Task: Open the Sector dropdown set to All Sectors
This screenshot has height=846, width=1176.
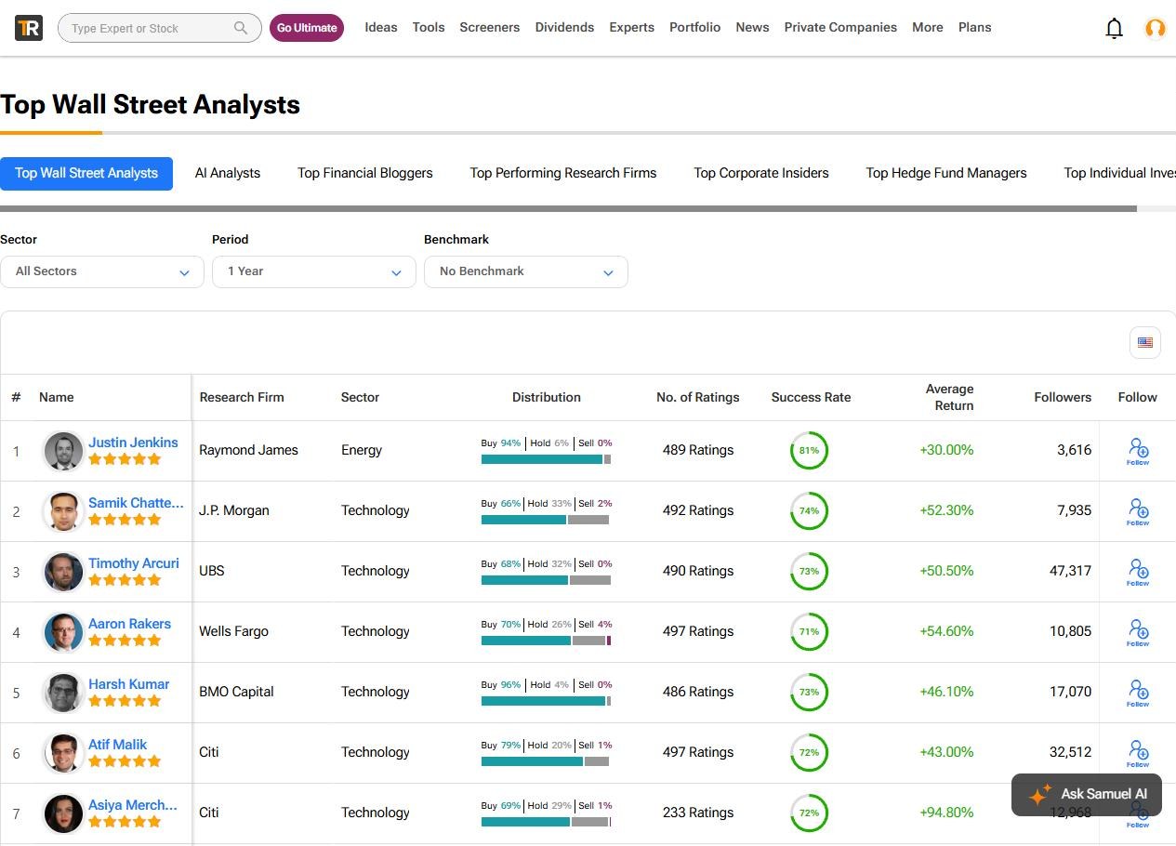Action: click(102, 271)
